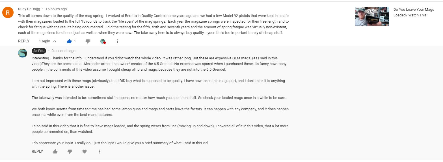The height and width of the screenshot is (162, 443).
Task: Click the 16 hours ago timestamp
Action: [56, 9]
